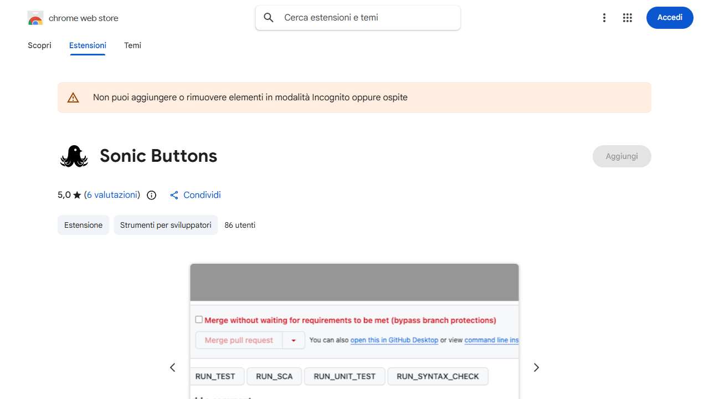Switch to the Temi tab
709x399 pixels.
click(132, 45)
